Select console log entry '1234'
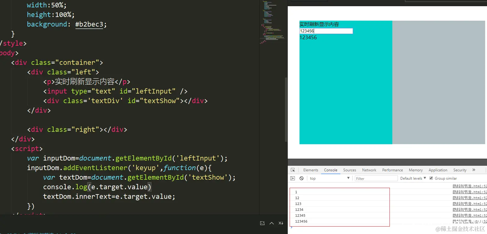This screenshot has height=234, width=487. coord(299,210)
